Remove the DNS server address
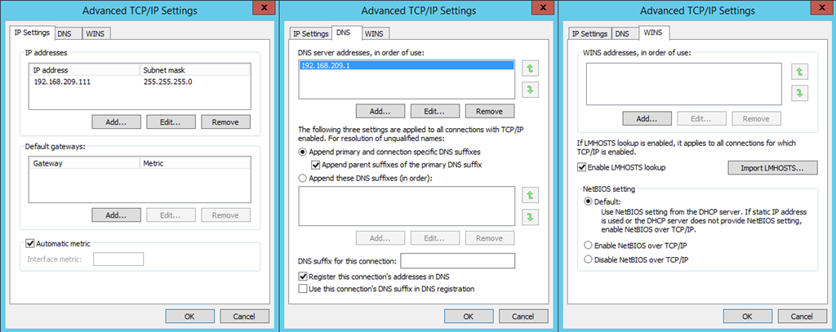836x332 pixels. point(490,112)
